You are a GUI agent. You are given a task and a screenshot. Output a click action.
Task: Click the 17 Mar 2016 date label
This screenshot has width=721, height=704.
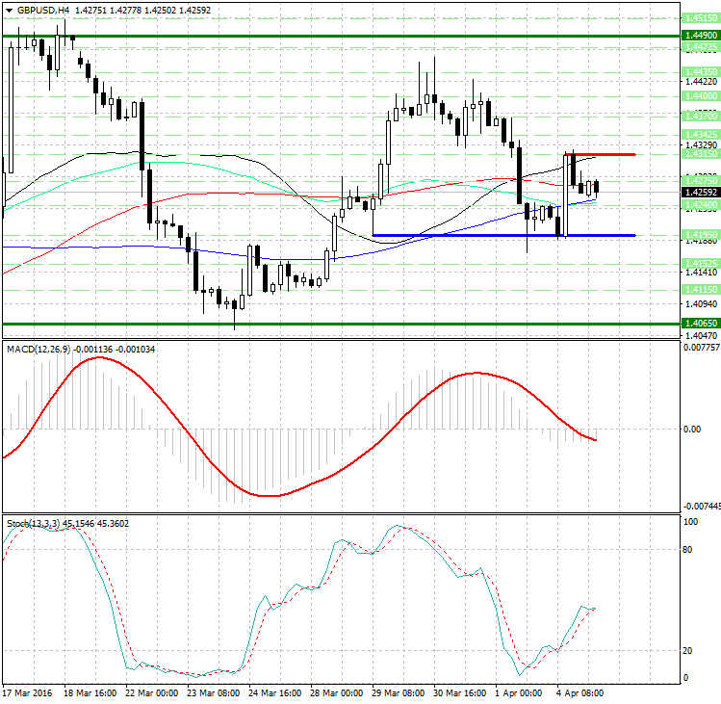pyautogui.click(x=28, y=692)
